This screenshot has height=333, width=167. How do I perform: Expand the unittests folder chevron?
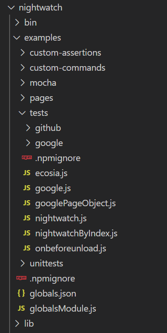23,264
